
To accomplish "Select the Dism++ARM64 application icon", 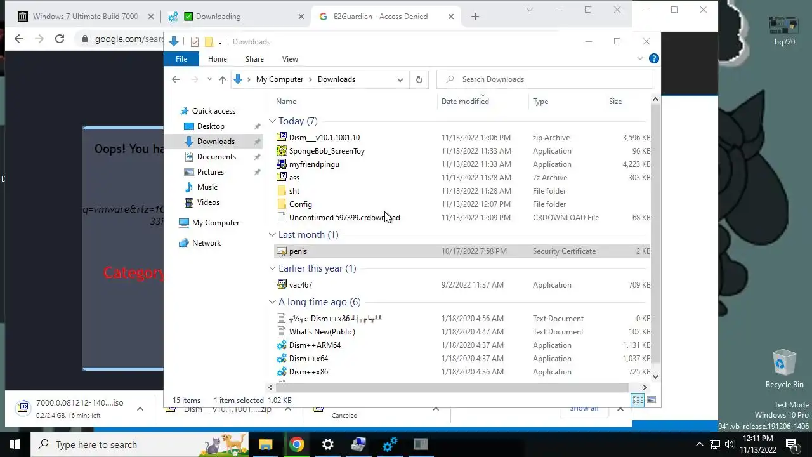I will click(x=282, y=345).
